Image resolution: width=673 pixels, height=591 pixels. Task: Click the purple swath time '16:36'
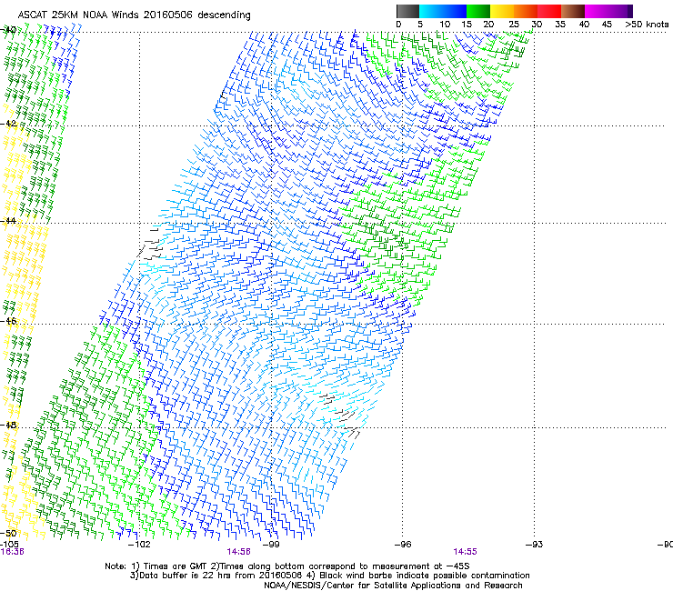(x=12, y=552)
